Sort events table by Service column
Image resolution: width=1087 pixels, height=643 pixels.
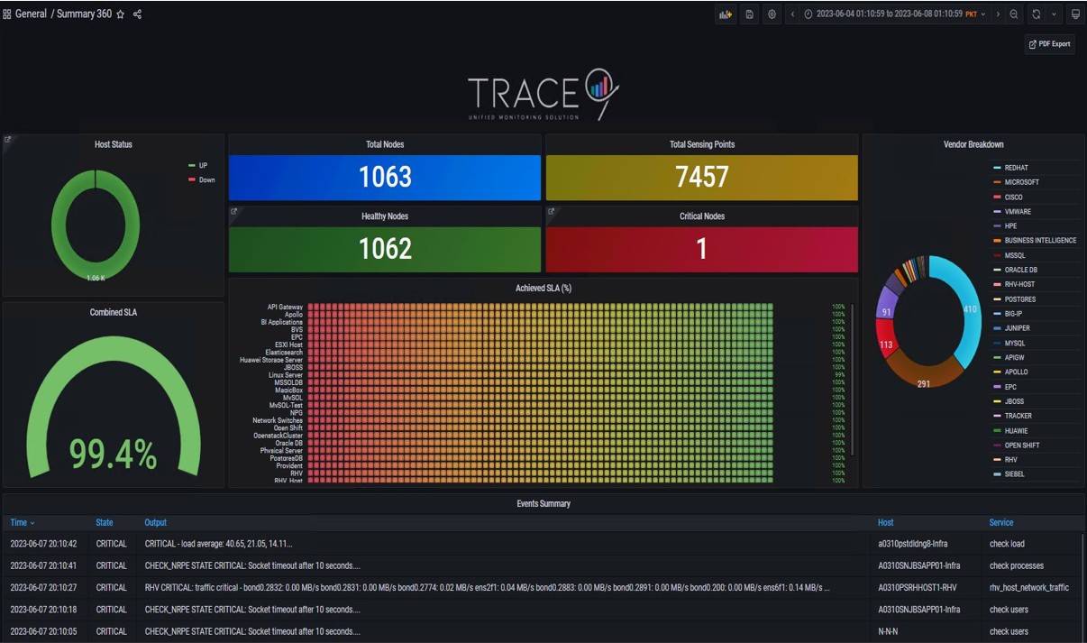pos(1001,522)
